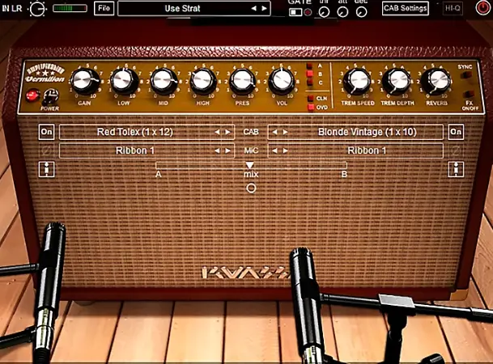Viewport: 493px width, 364px height.
Task: Switch to OVD overdrive mode
Action: [311, 107]
